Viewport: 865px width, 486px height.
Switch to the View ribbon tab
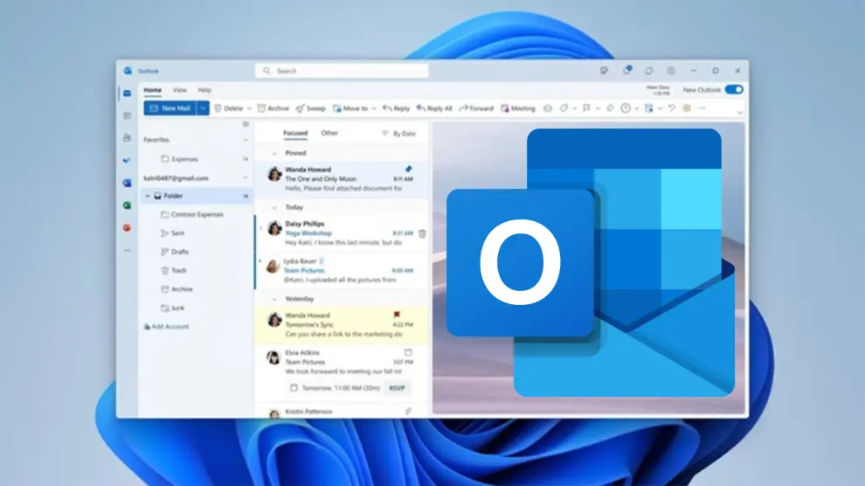(x=179, y=90)
